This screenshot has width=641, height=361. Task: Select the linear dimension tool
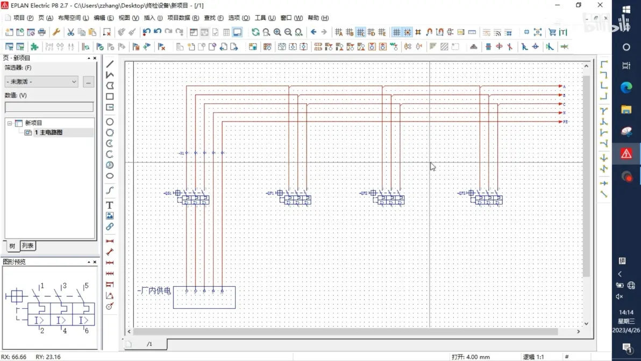click(x=110, y=241)
